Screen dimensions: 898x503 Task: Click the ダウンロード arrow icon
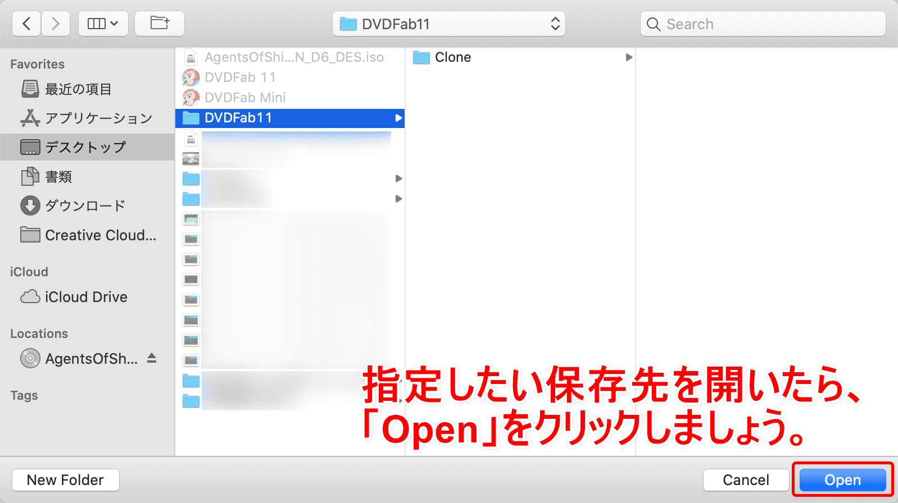(x=30, y=205)
